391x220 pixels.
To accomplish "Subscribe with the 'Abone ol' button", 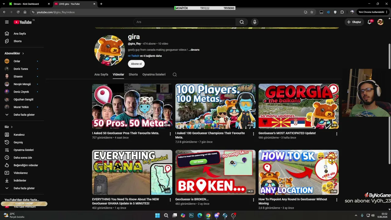I will [x=136, y=64].
